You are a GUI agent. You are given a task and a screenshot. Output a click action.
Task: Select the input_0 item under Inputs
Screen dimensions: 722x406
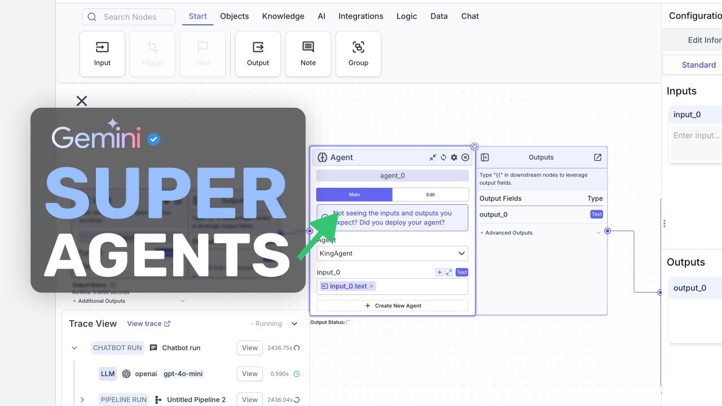(x=695, y=114)
